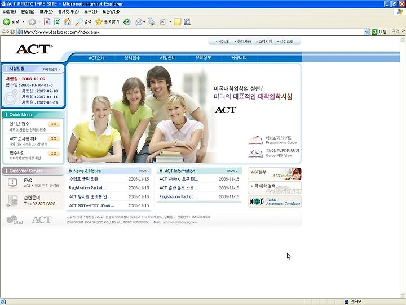The image size is (406, 305).
Task: Expand the Links toolbar chevron
Action: coord(403,31)
